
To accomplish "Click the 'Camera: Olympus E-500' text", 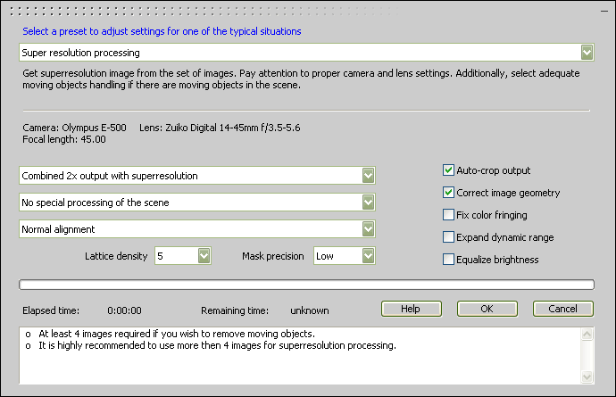I will (74, 128).
